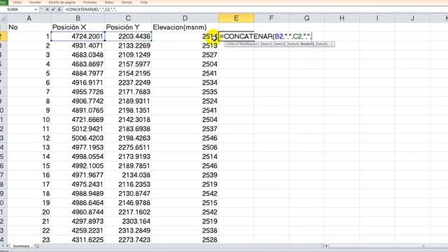Select column I header
Screen dimensions: 448x252
[377, 19]
